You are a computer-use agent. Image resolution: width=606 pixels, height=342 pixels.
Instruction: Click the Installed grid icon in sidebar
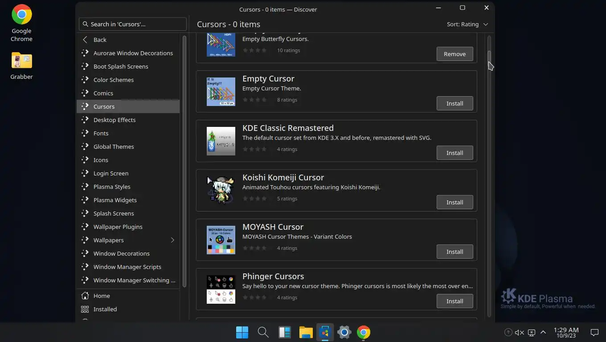click(85, 309)
